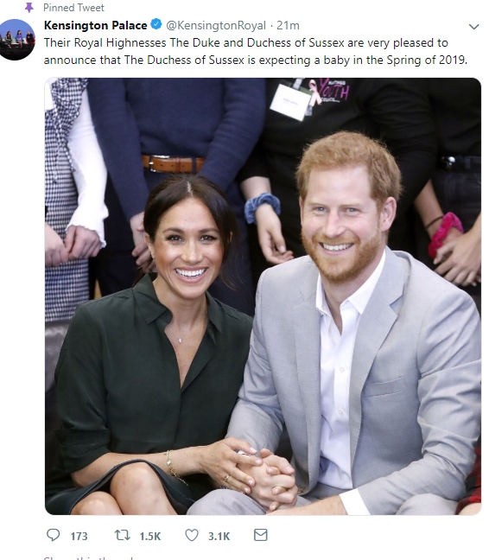Click the tweet text announcing the baby
Screen dimensions: 489x560
tap(256, 51)
